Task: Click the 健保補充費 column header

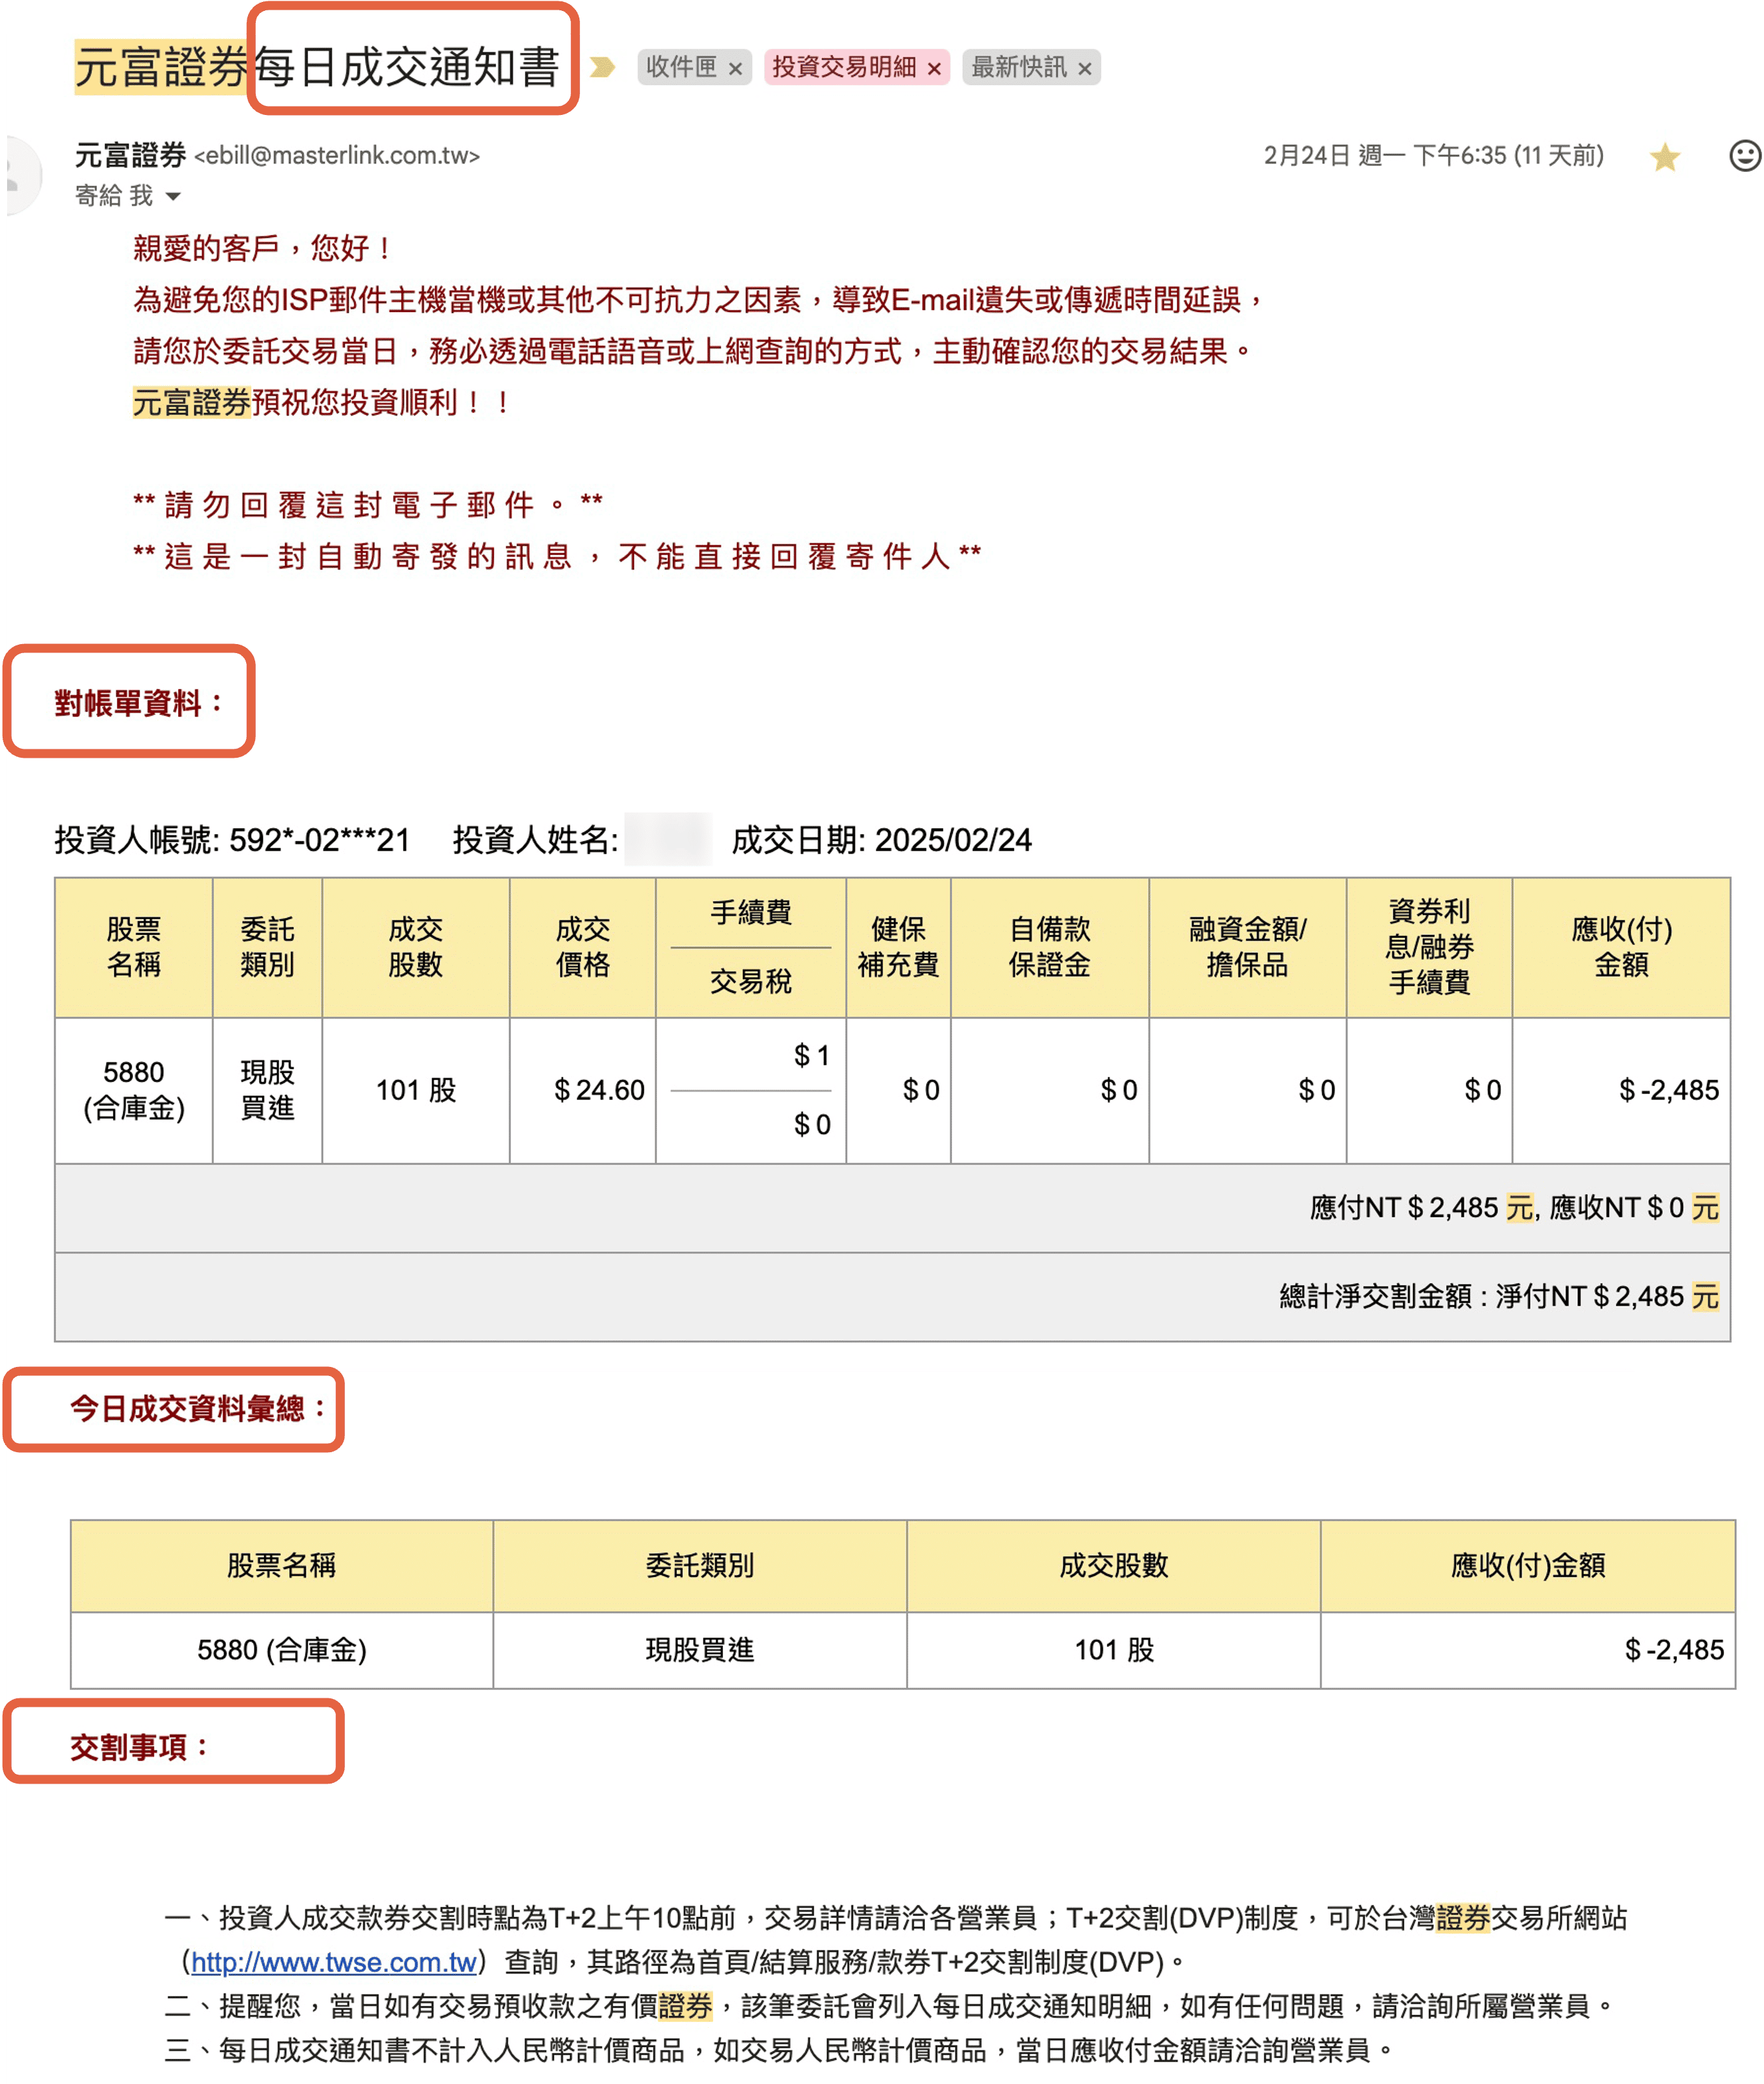Action: [898, 947]
